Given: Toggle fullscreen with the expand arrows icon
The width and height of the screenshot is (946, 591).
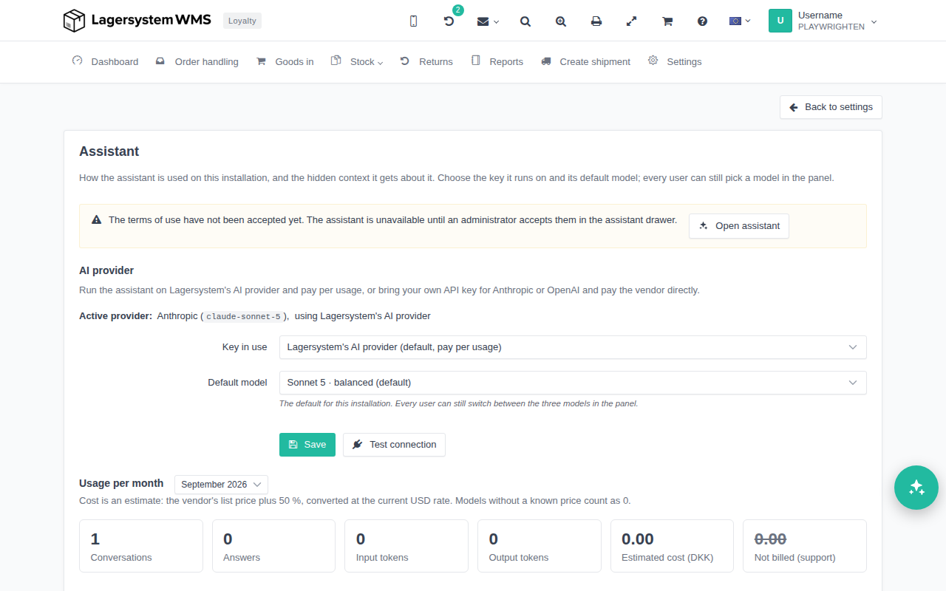Looking at the screenshot, I should click(632, 21).
